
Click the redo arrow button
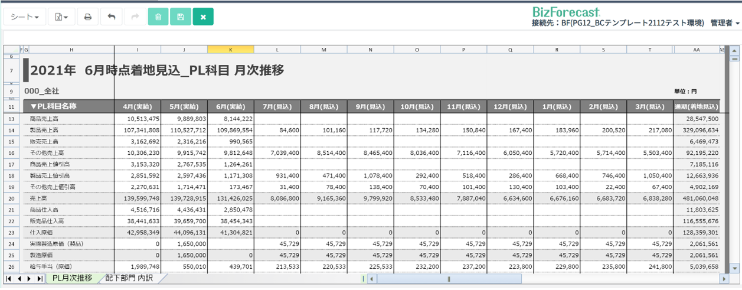click(135, 17)
